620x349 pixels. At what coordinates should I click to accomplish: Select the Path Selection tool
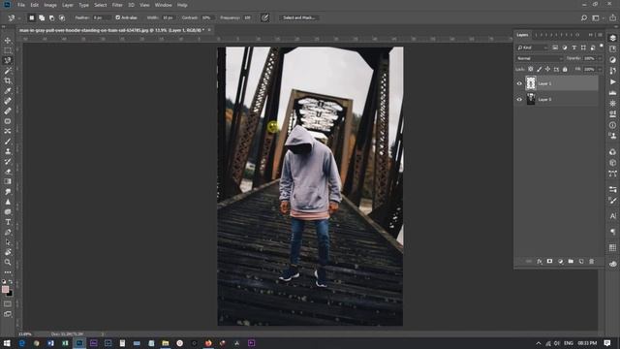click(x=8, y=242)
